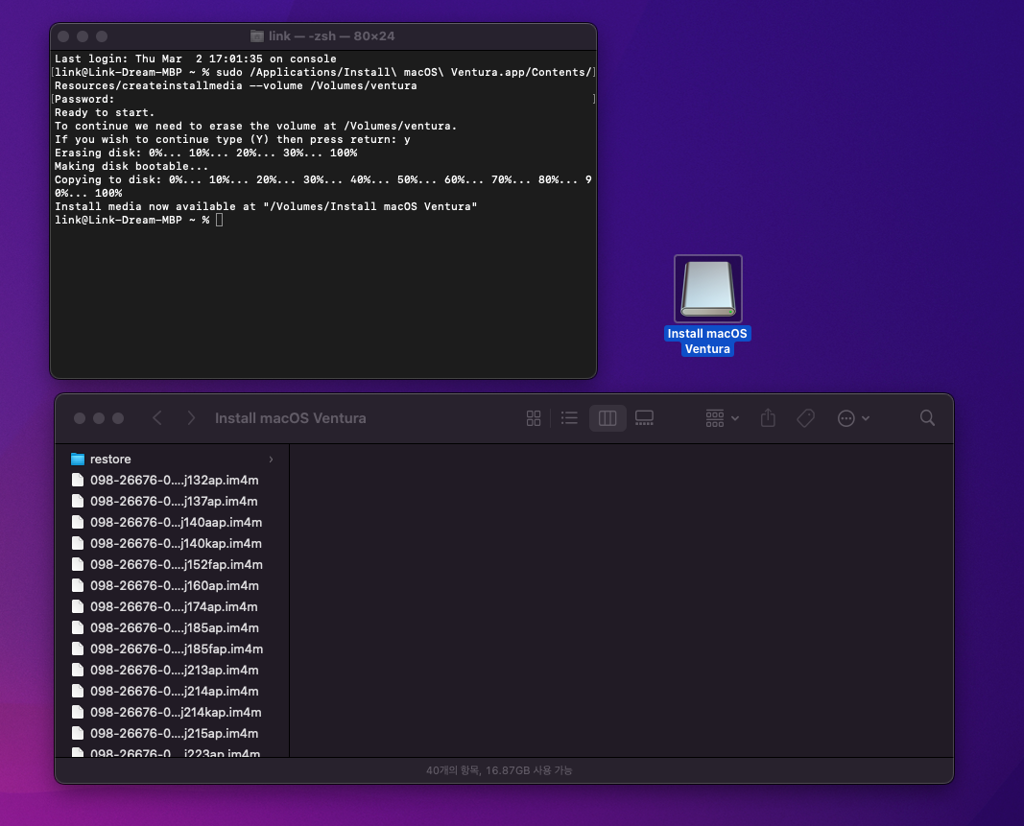The width and height of the screenshot is (1024, 826).
Task: Zoom the Terminal window with its green button
Action: point(101,36)
